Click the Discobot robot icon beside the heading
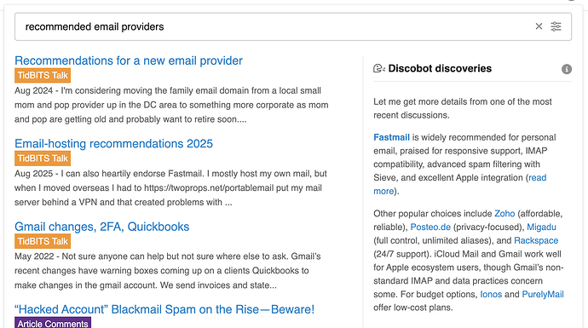This screenshot has height=328, width=588. pos(378,68)
